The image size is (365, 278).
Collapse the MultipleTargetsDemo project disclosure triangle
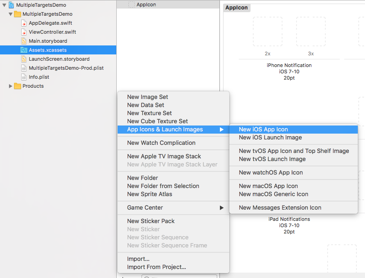point(4,5)
